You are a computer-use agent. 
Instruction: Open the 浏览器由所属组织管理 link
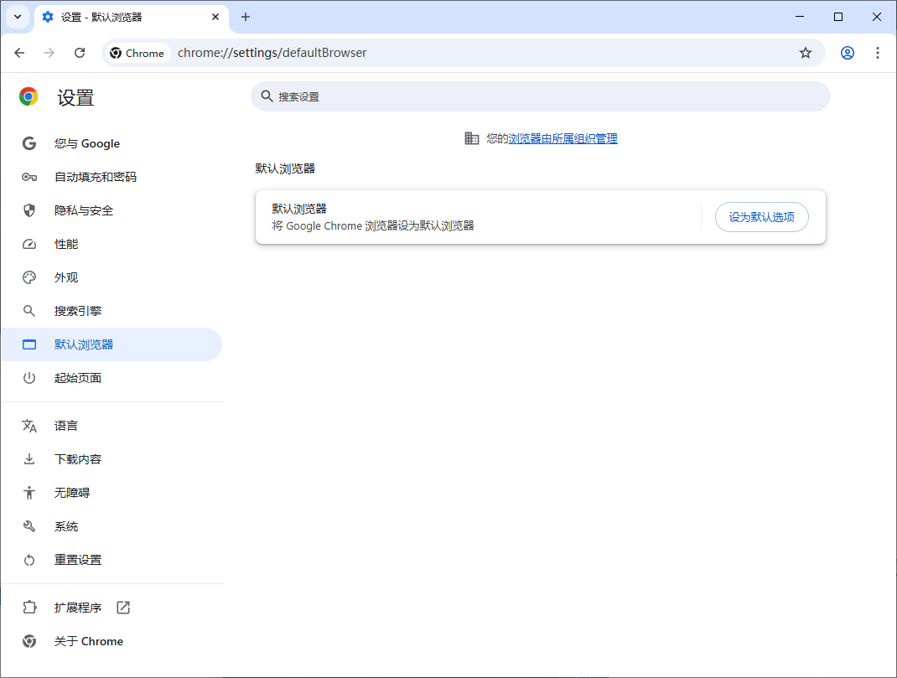tap(563, 138)
